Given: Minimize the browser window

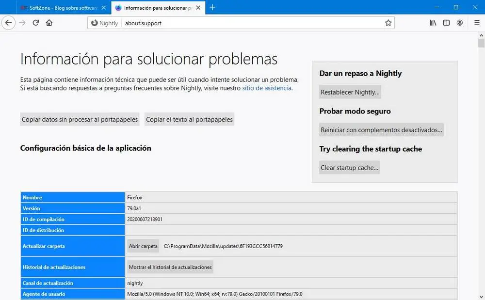Looking at the screenshot, I should (x=437, y=7).
